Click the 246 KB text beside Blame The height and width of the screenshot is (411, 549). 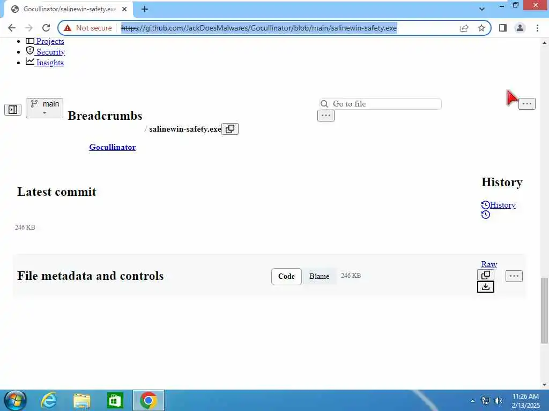351,276
